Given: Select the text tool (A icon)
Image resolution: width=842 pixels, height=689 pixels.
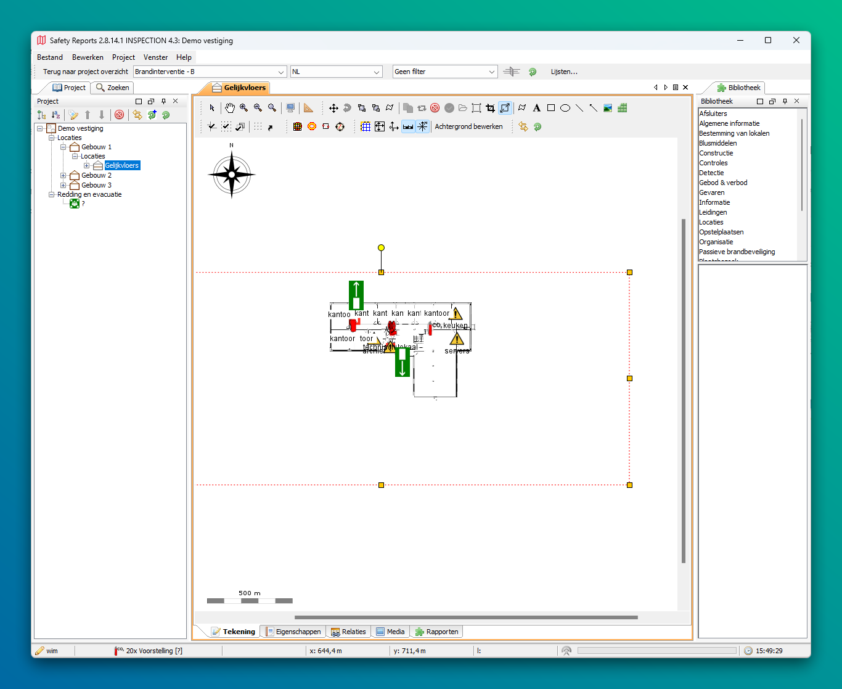Looking at the screenshot, I should (537, 108).
